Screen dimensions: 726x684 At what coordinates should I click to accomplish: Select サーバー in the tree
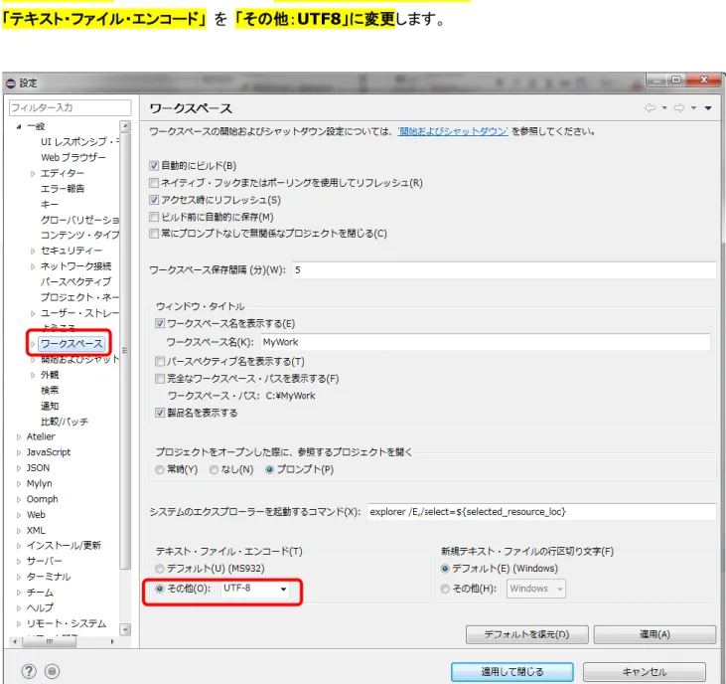44,561
